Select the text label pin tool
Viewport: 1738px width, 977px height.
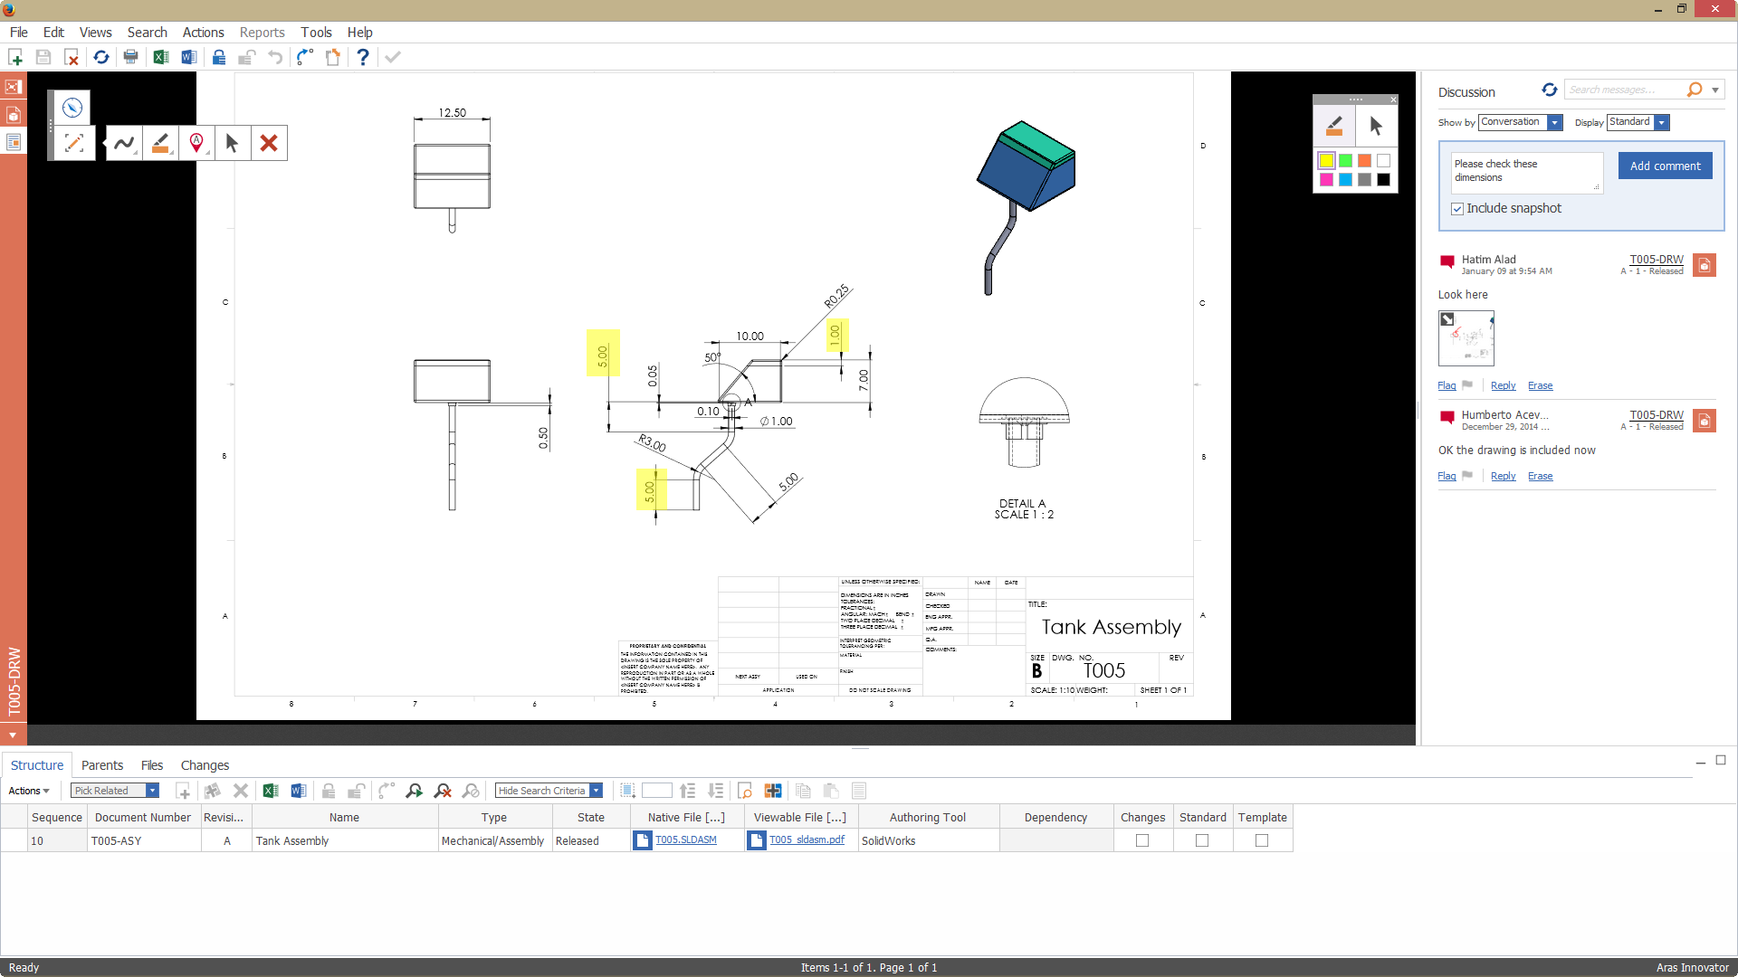[196, 143]
